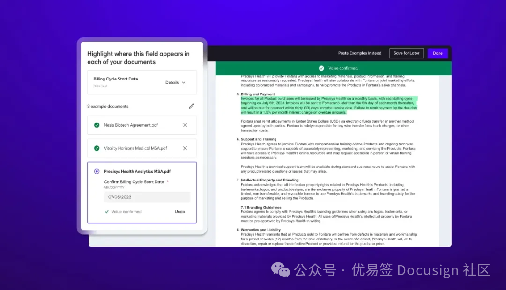Click the 07/05/2023 date input field
This screenshot has height=290, width=506.
(147, 197)
